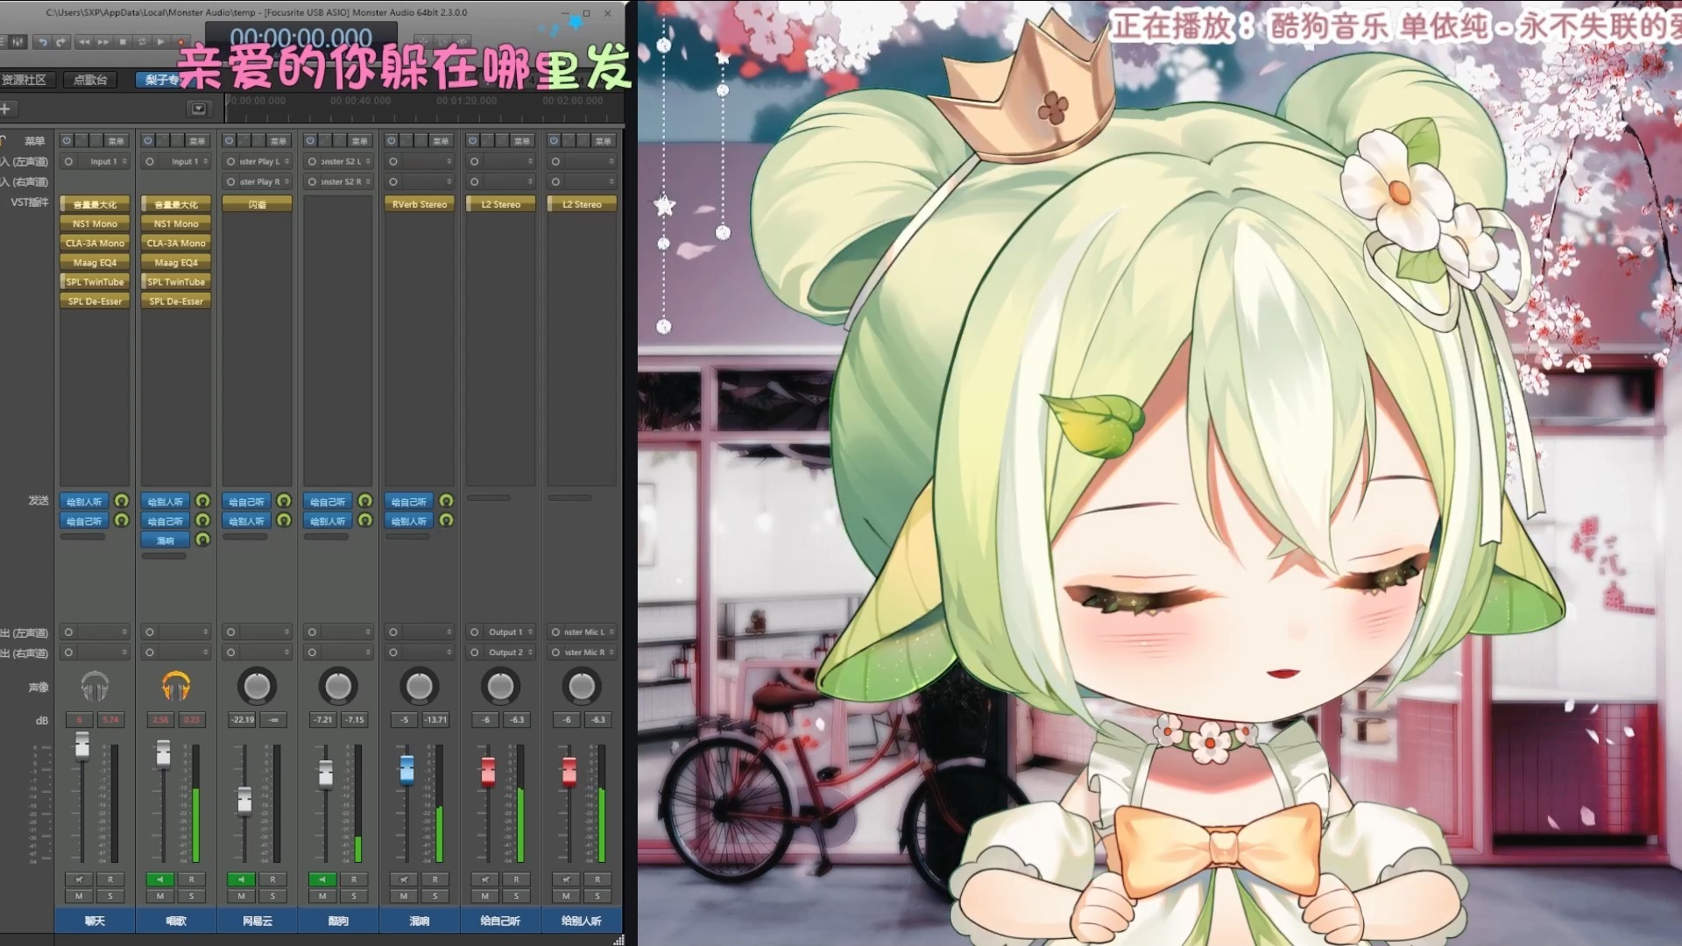1682x946 pixels.
Task: Open the track-area dropdown arrow box
Action: tap(199, 109)
